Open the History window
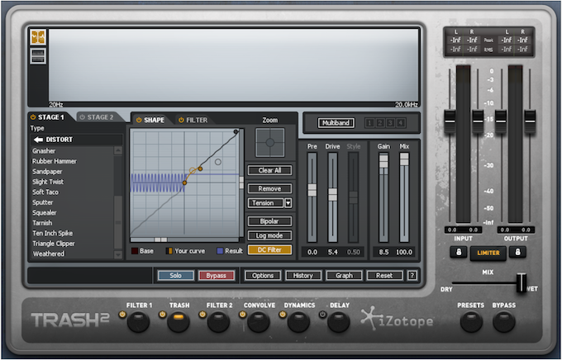The width and height of the screenshot is (562, 360). tap(303, 276)
